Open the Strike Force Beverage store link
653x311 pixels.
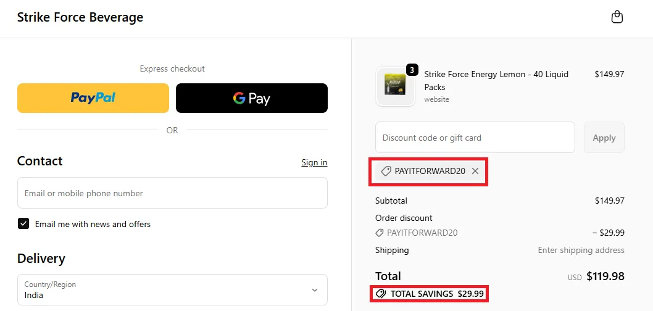pyautogui.click(x=80, y=17)
